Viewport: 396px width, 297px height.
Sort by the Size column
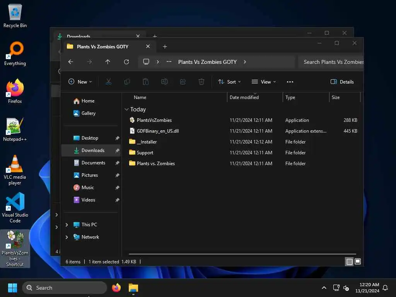pyautogui.click(x=335, y=97)
